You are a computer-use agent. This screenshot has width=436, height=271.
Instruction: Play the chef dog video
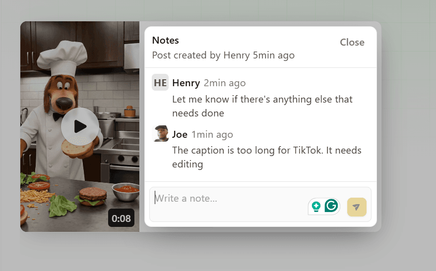tap(80, 126)
